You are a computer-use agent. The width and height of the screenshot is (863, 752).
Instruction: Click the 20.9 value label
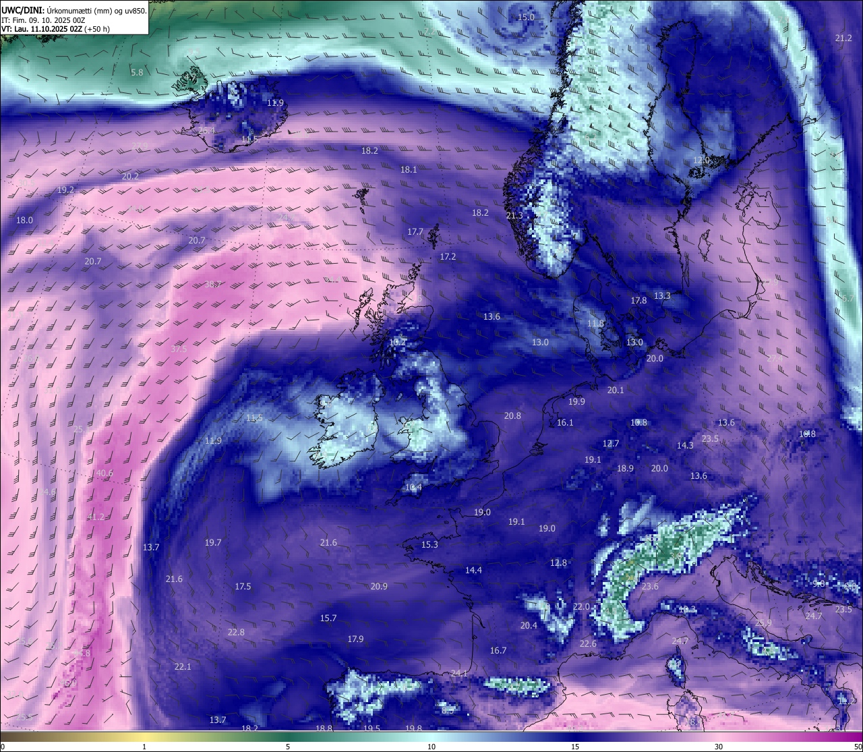point(379,587)
